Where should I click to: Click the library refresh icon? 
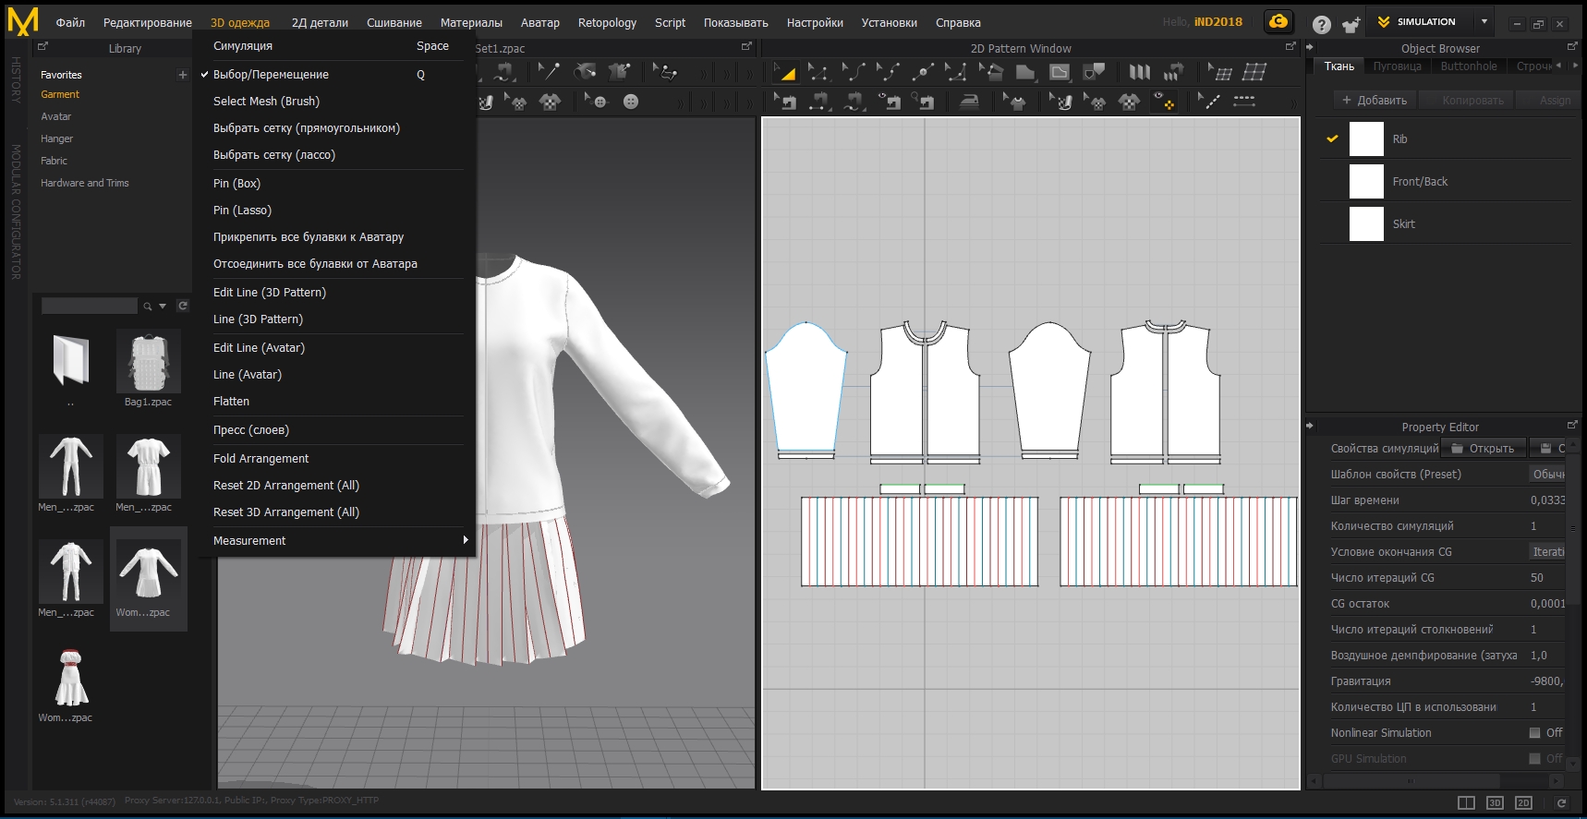183,306
